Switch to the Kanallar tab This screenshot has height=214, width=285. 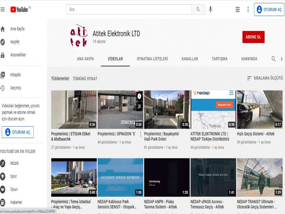pos(190,59)
